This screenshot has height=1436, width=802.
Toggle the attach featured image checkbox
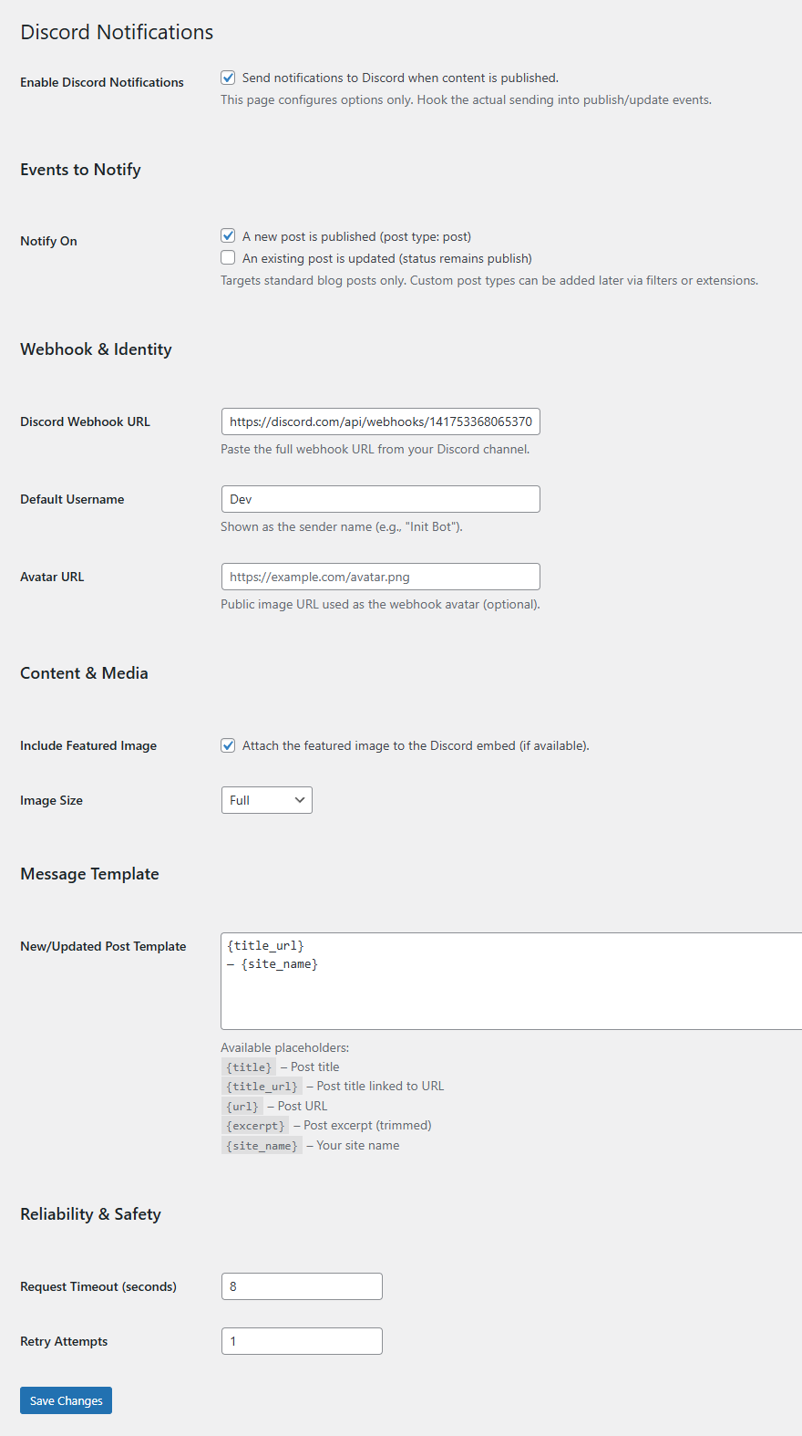[228, 745]
